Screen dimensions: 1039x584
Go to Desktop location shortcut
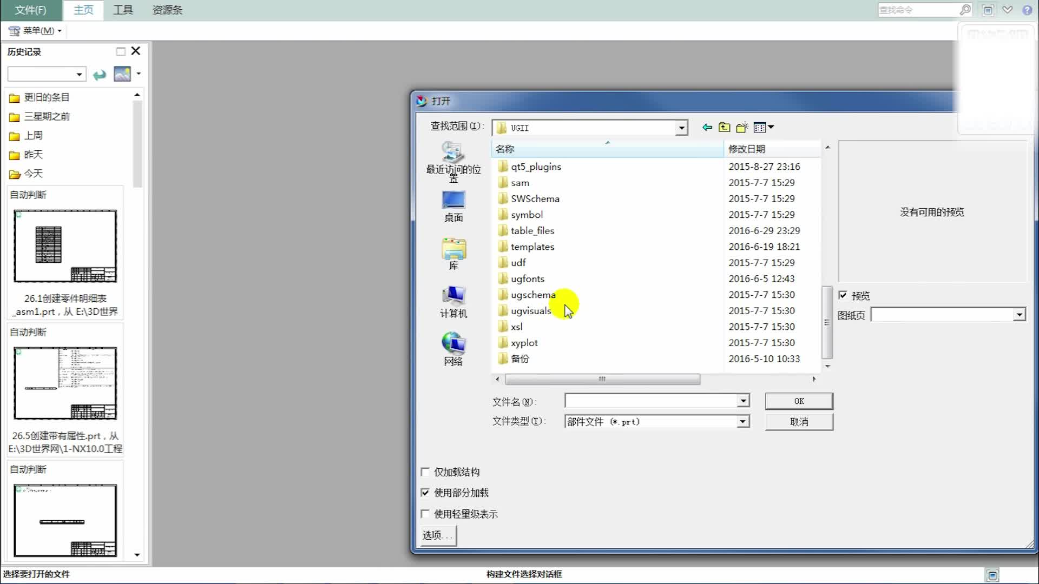point(453,206)
